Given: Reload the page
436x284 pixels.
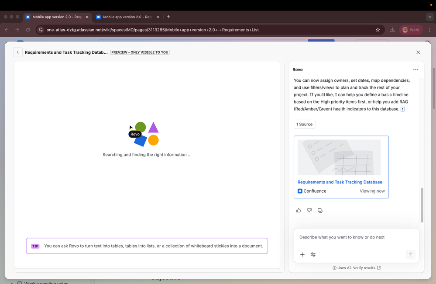Looking at the screenshot, I should coord(27,30).
